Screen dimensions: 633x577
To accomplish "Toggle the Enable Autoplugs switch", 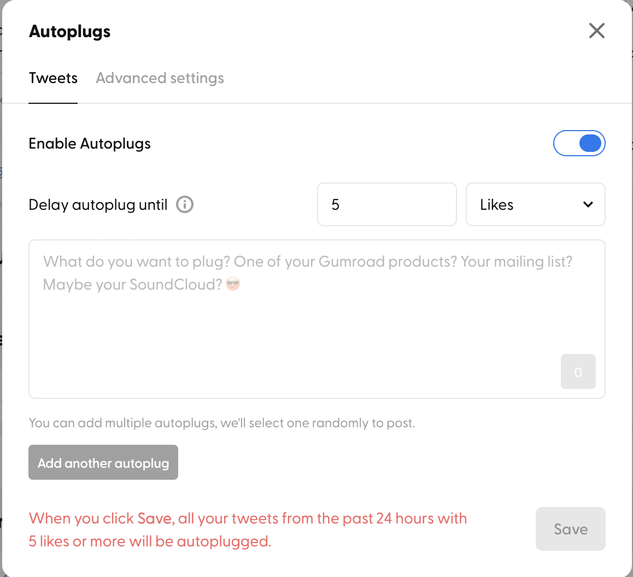I will click(x=579, y=143).
